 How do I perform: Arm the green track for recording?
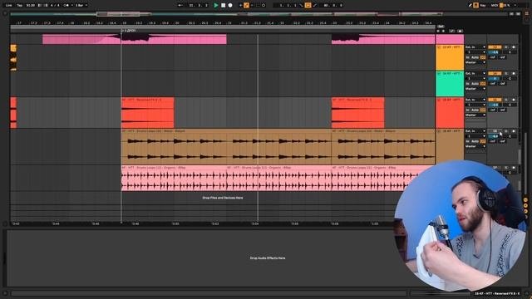tap(514, 73)
